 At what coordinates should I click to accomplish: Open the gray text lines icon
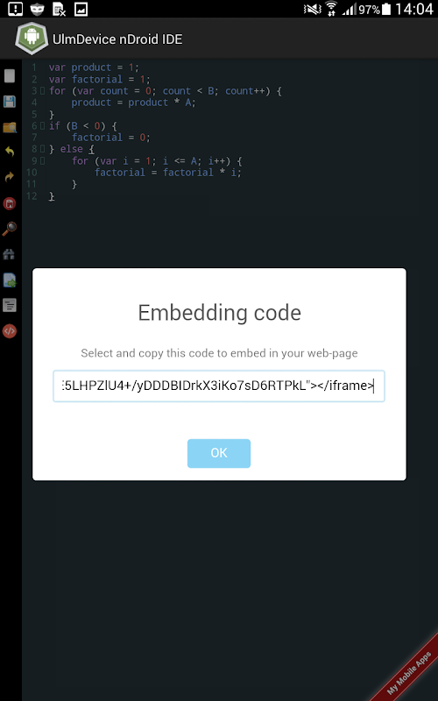pyautogui.click(x=10, y=305)
